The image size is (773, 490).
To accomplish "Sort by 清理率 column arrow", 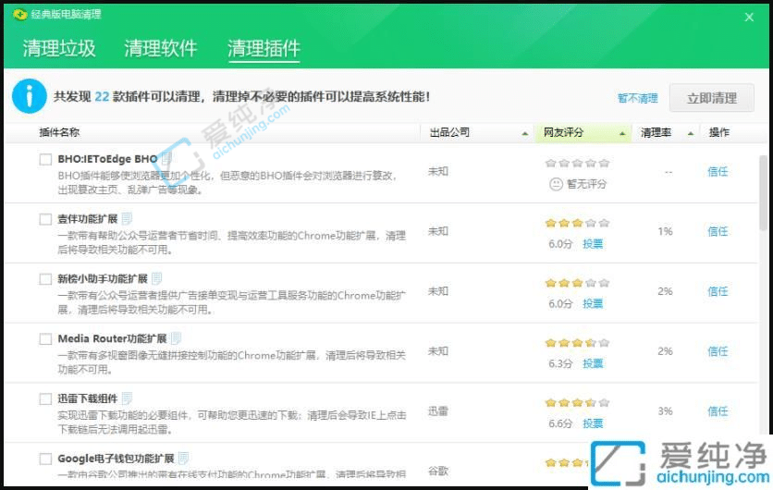I will tap(691, 133).
